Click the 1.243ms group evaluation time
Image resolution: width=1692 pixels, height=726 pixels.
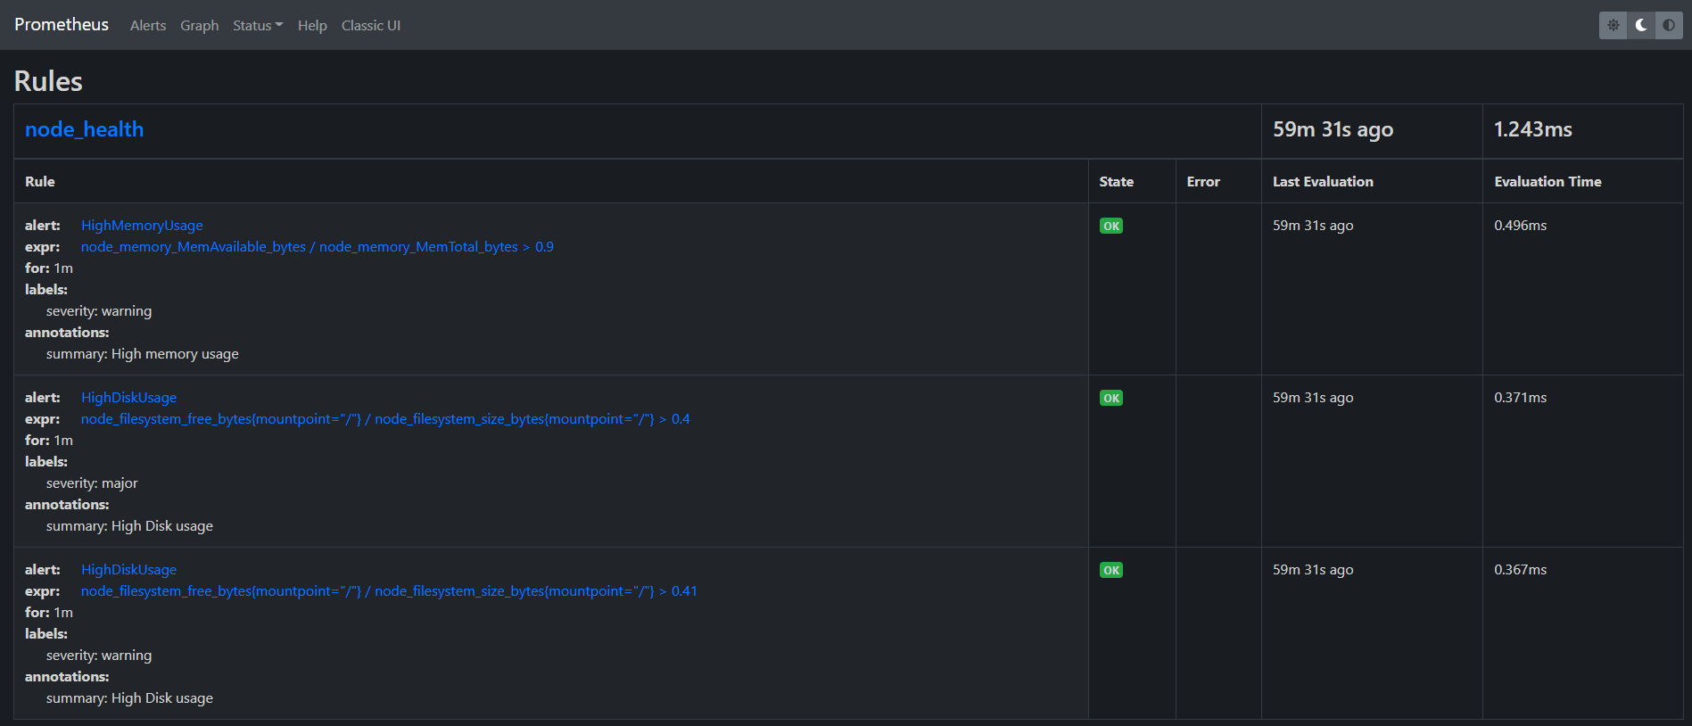click(1533, 129)
